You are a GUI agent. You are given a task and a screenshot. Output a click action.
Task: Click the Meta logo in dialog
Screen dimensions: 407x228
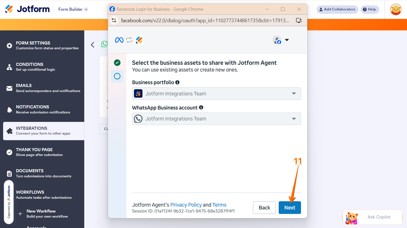(x=119, y=40)
